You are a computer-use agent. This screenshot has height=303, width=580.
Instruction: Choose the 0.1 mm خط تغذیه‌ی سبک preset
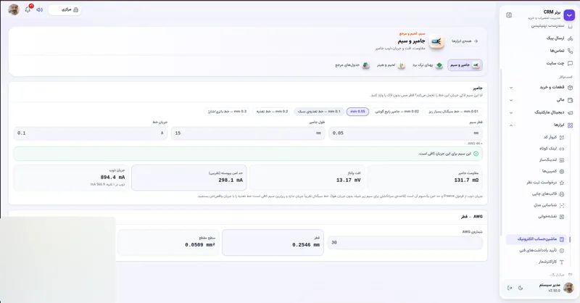click(x=319, y=112)
